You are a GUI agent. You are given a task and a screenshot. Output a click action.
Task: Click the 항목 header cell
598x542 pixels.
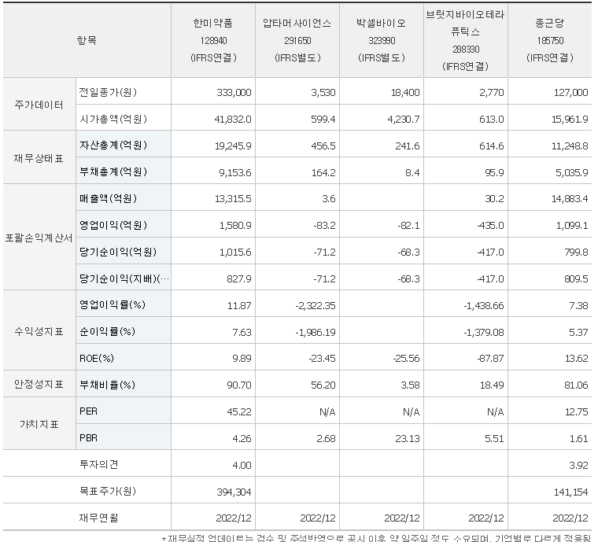point(87,40)
